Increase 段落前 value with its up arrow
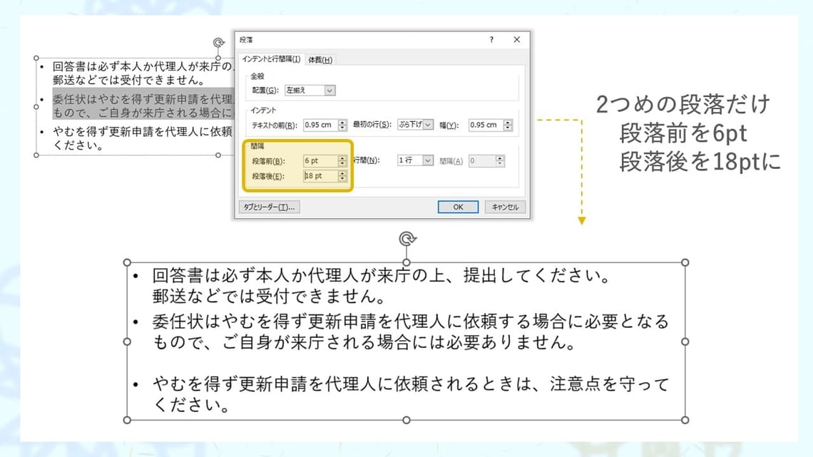This screenshot has width=813, height=457. tap(342, 158)
